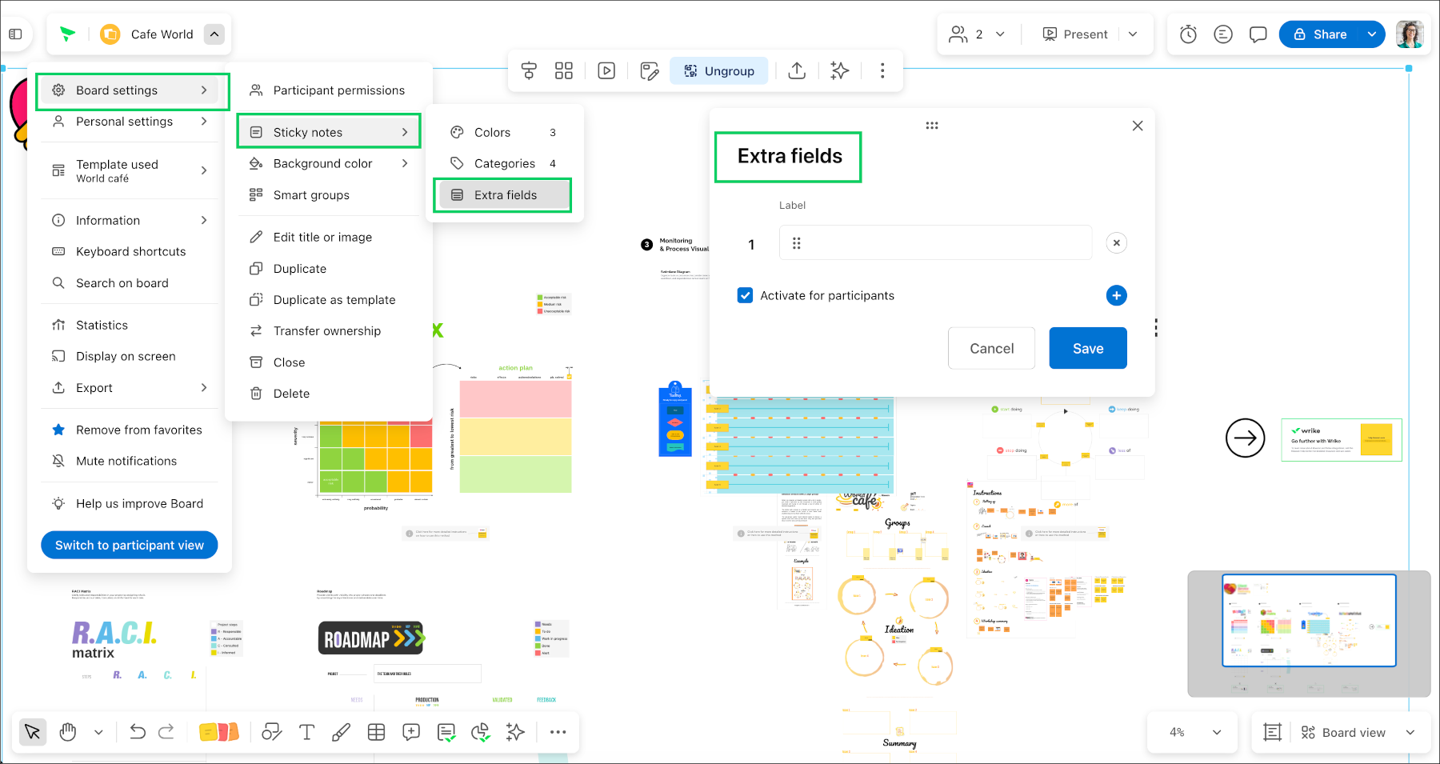Select the pen drawing tool
This screenshot has width=1440, height=764.
pyautogui.click(x=341, y=732)
